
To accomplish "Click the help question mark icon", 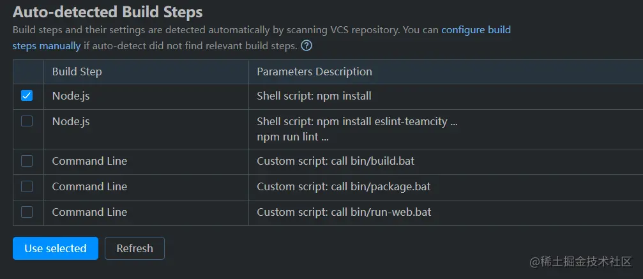I will [x=306, y=45].
